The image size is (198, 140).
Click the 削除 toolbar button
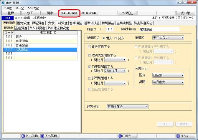[x=49, y=13]
